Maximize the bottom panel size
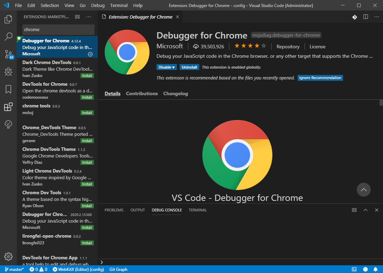 click(365, 210)
